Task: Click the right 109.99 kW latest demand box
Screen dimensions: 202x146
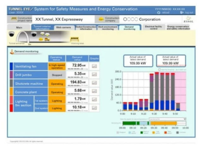Action: point(171,61)
